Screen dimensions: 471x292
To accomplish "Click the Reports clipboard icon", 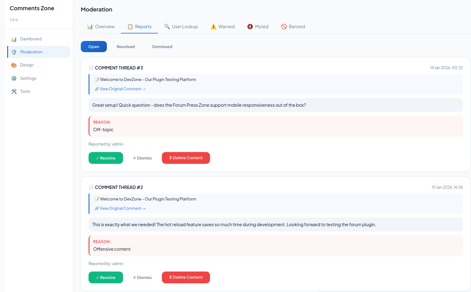I will point(130,27).
